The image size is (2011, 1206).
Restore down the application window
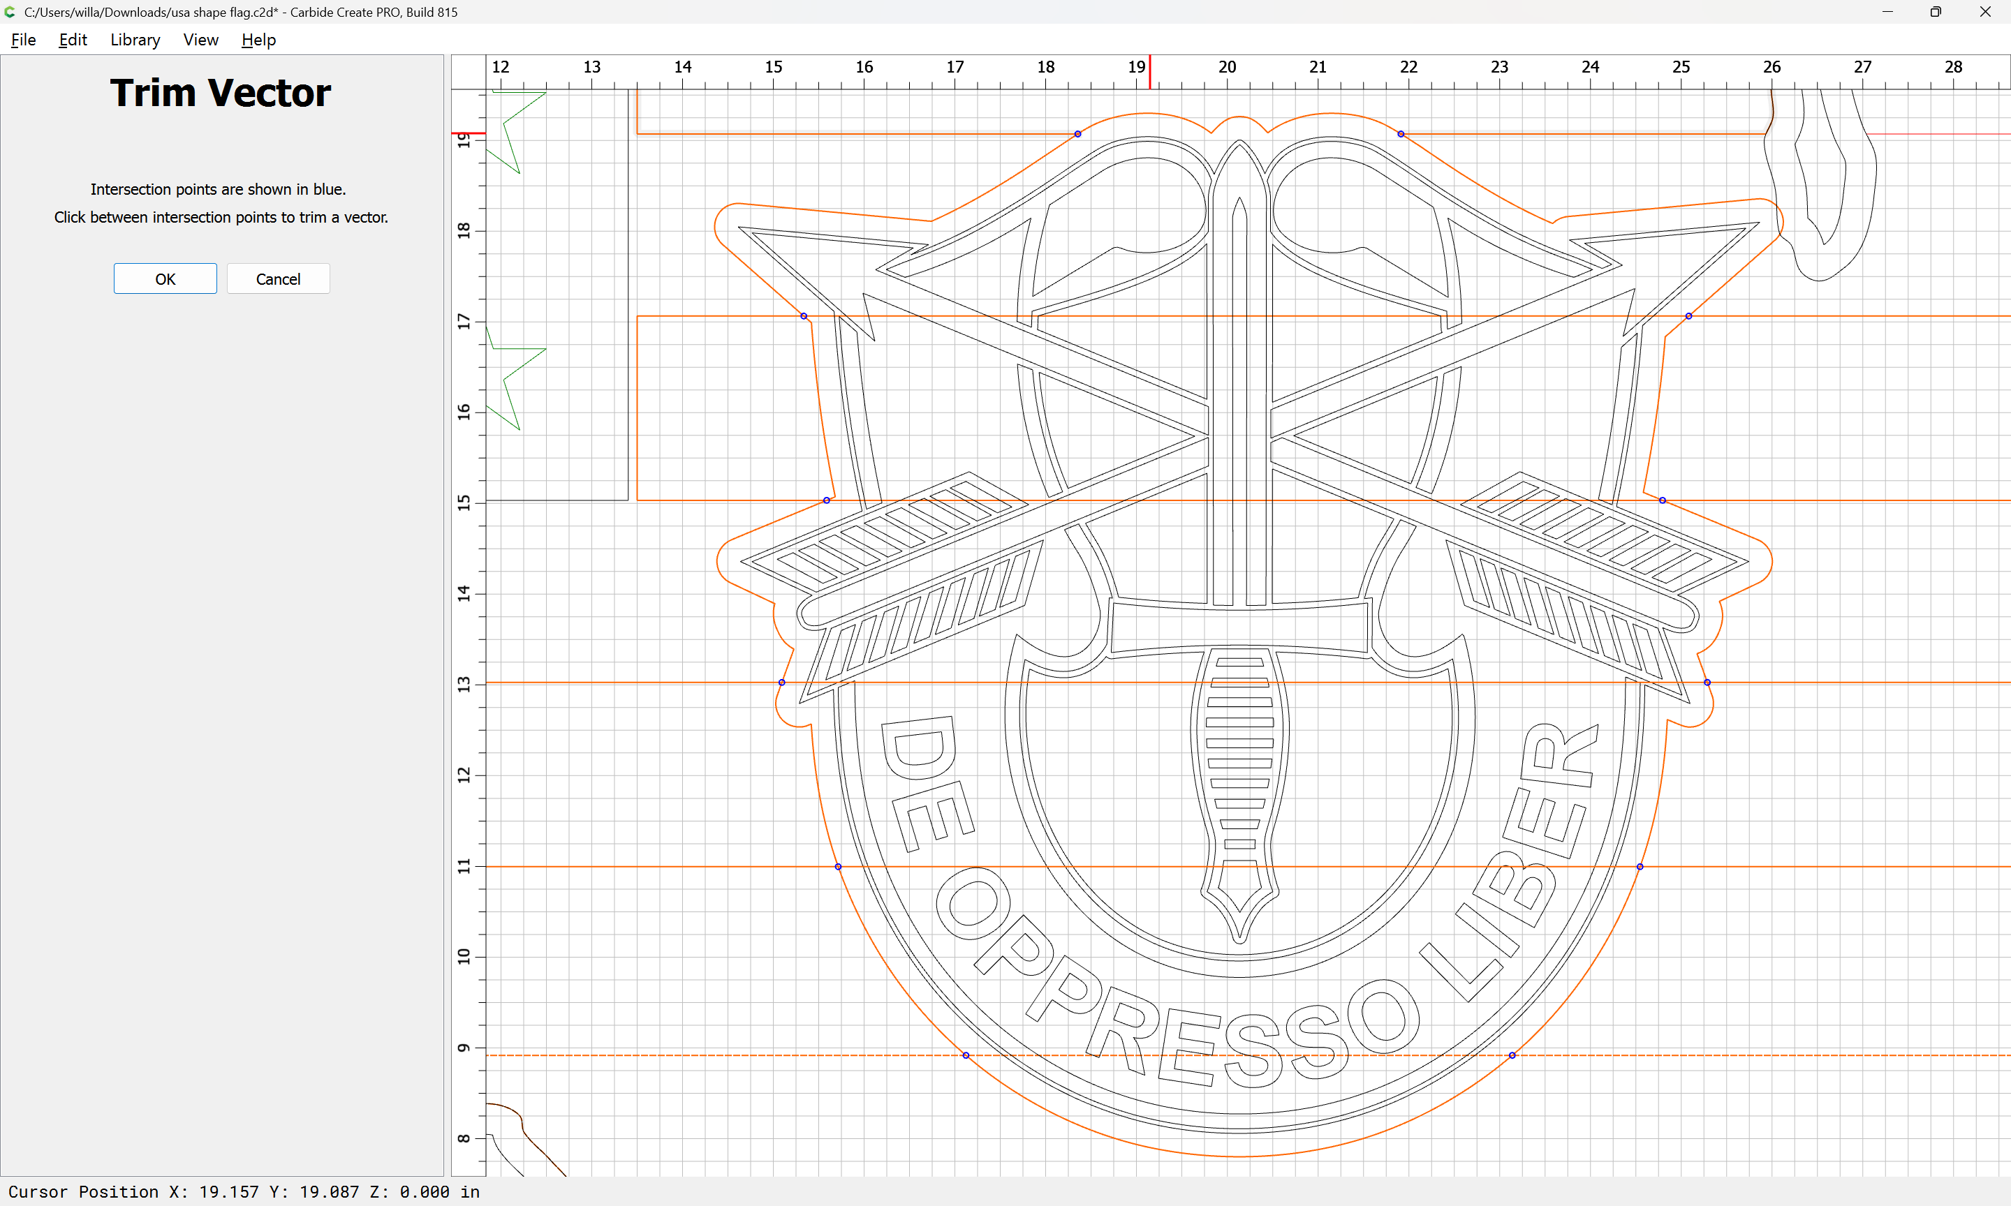1936,11
